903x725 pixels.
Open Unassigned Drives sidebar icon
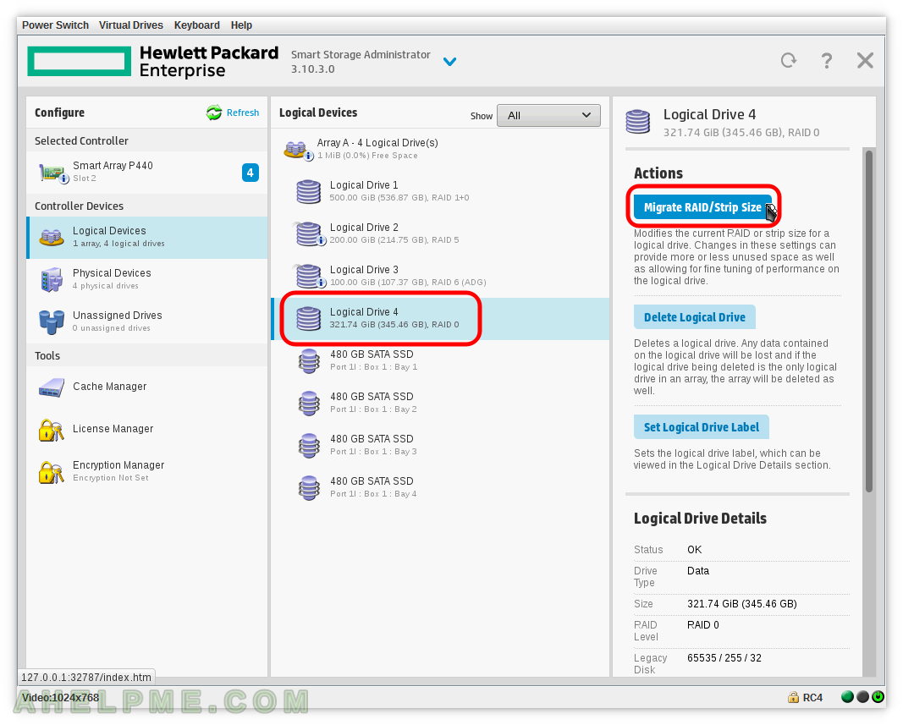tap(52, 322)
